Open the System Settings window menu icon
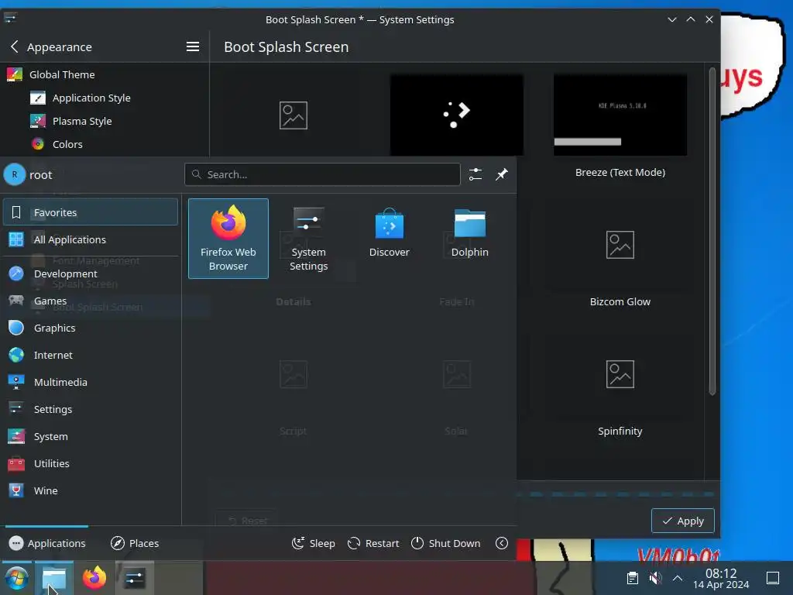Image resolution: width=793 pixels, height=595 pixels. tap(10, 19)
